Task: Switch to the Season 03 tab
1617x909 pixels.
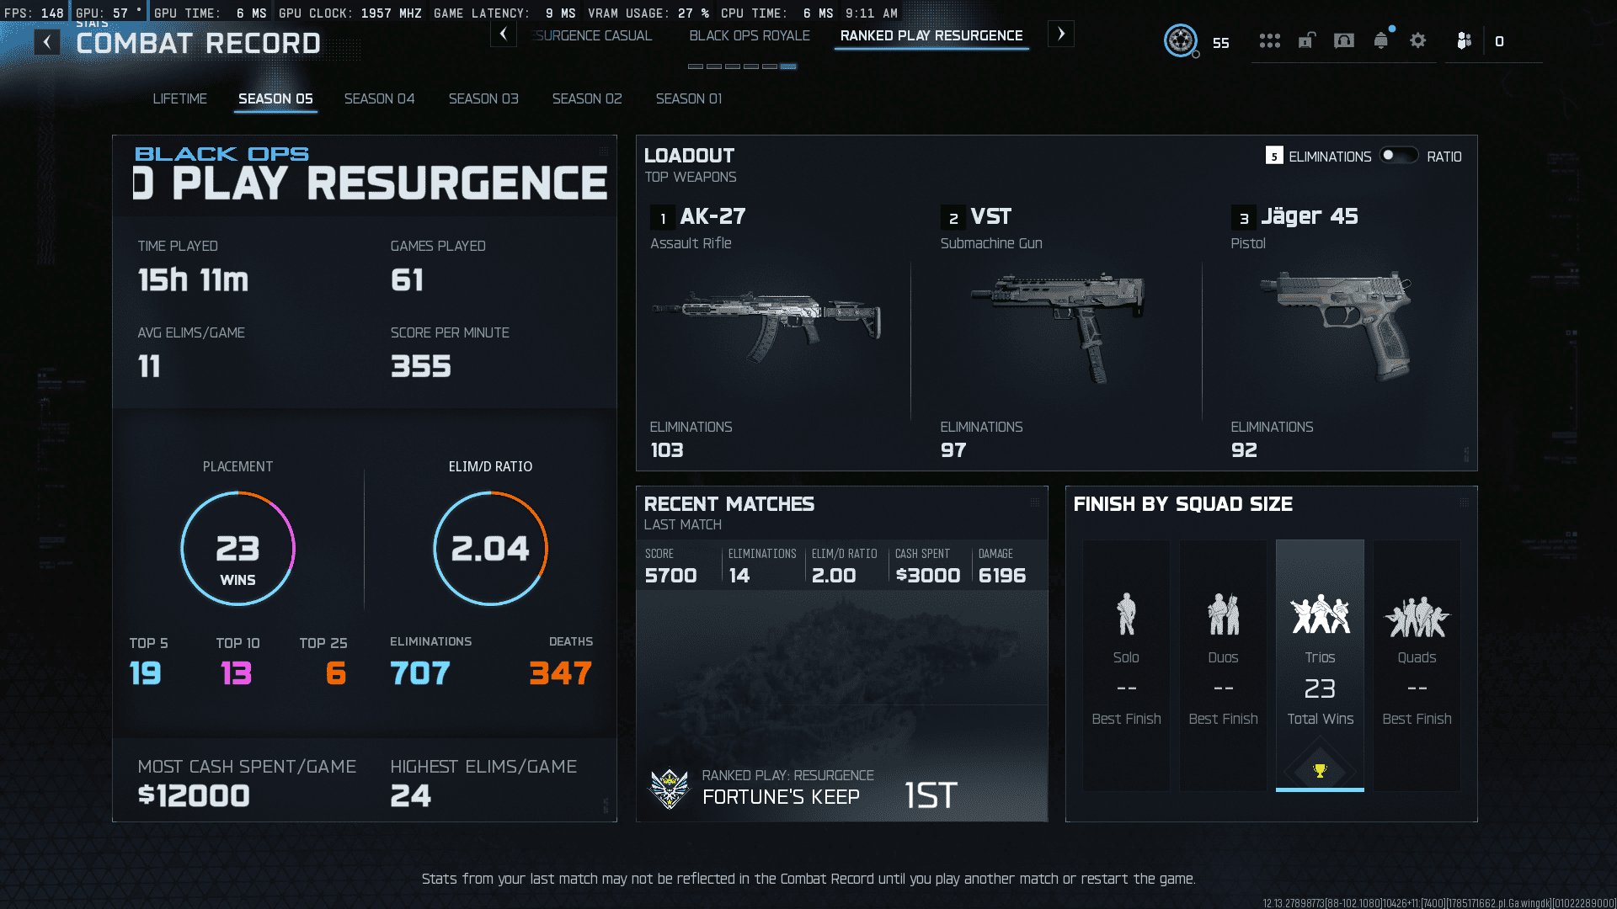Action: coord(483,98)
